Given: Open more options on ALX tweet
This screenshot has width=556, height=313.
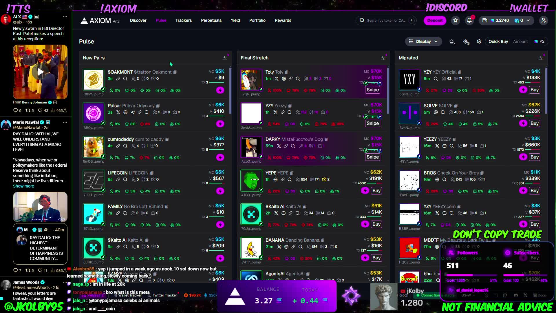Looking at the screenshot, I should click(65, 17).
